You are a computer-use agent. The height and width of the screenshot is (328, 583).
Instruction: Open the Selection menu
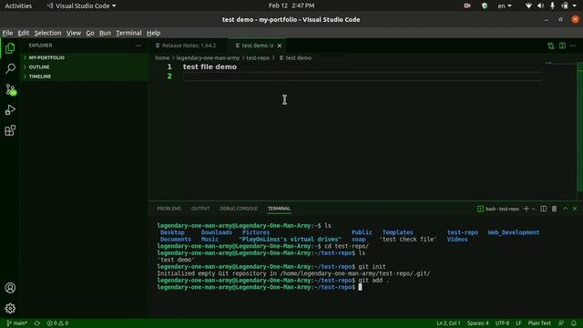[x=47, y=33]
